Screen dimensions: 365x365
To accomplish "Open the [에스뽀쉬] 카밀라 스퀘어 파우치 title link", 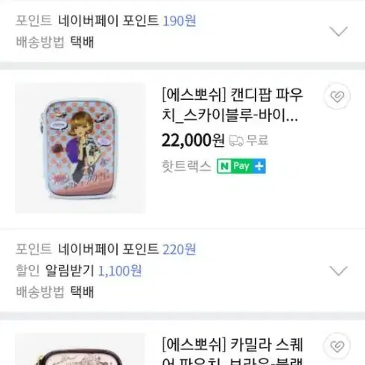I will tap(232, 351).
